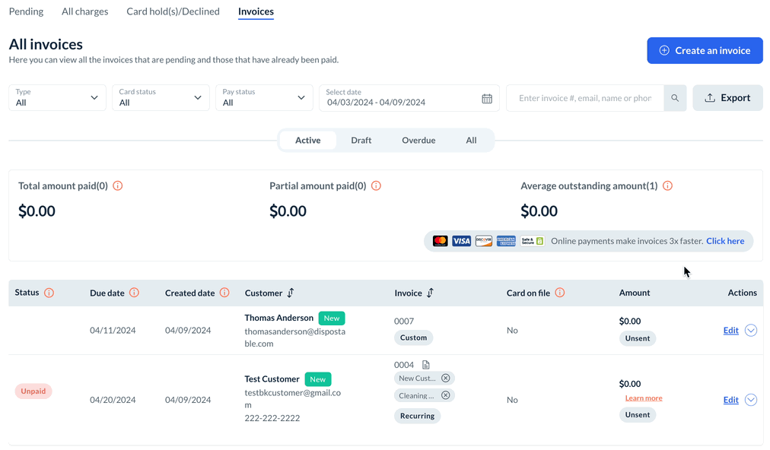Open the Card status dropdown
Viewport: 770px width, 450px height.
pos(161,98)
